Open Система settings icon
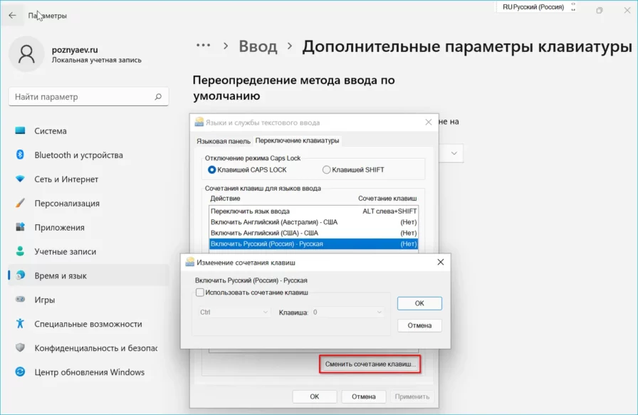 (20, 130)
